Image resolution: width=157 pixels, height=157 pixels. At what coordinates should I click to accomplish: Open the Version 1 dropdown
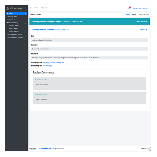(143, 29)
